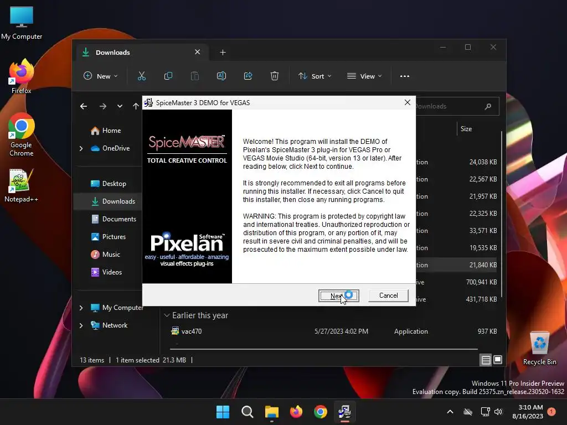Open the See more ellipsis menu
Viewport: 567px width, 425px height.
tap(405, 76)
